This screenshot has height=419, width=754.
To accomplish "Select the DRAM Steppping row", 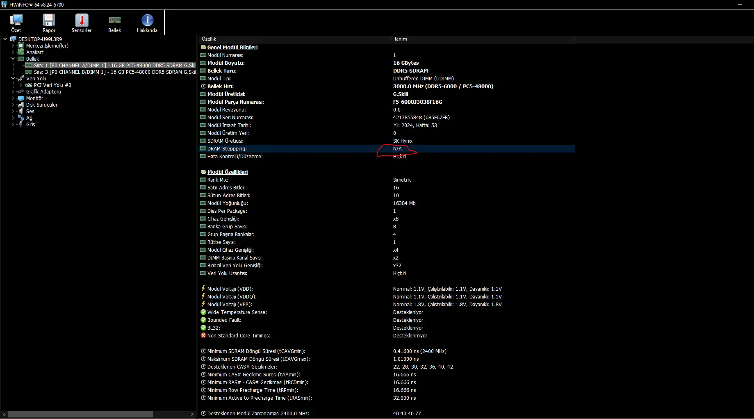I will pos(387,148).
